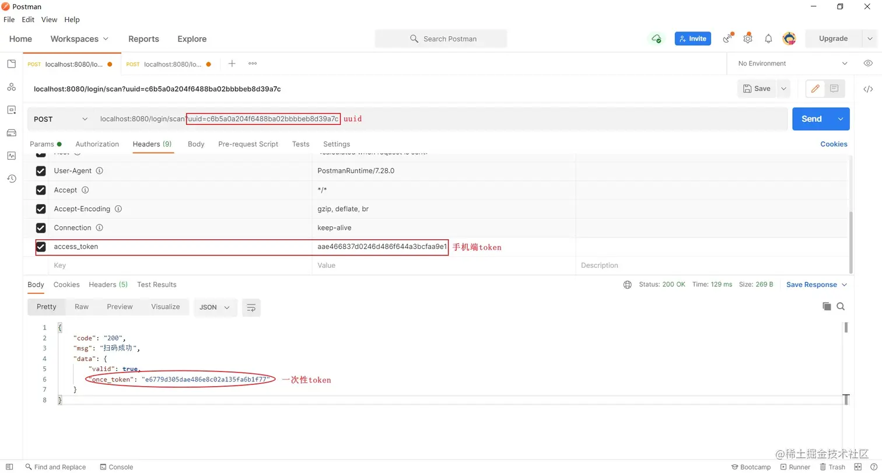Open code snippet panel icon
This screenshot has height=473, width=882.
click(x=868, y=89)
